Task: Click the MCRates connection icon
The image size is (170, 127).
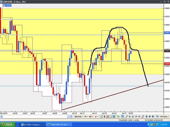Action: click(157, 116)
